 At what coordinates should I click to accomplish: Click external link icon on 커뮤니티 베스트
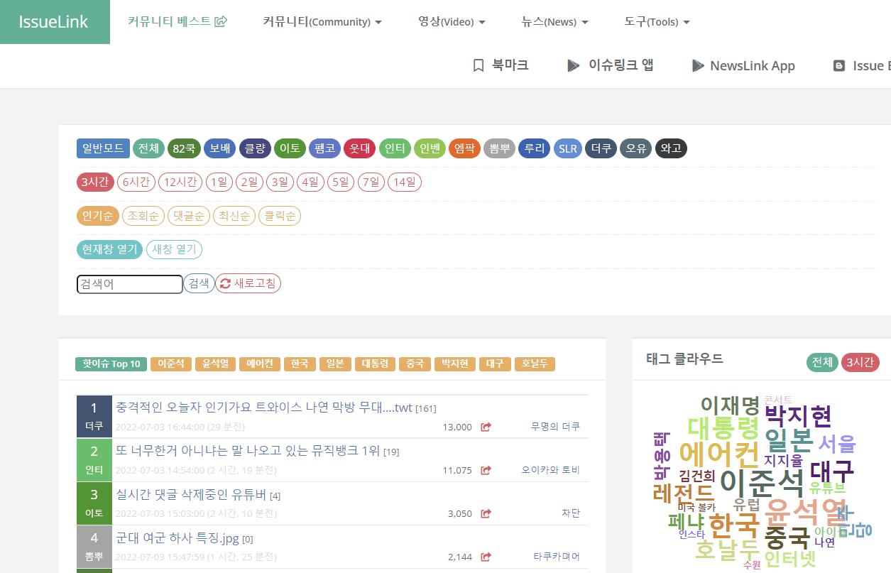pos(221,21)
